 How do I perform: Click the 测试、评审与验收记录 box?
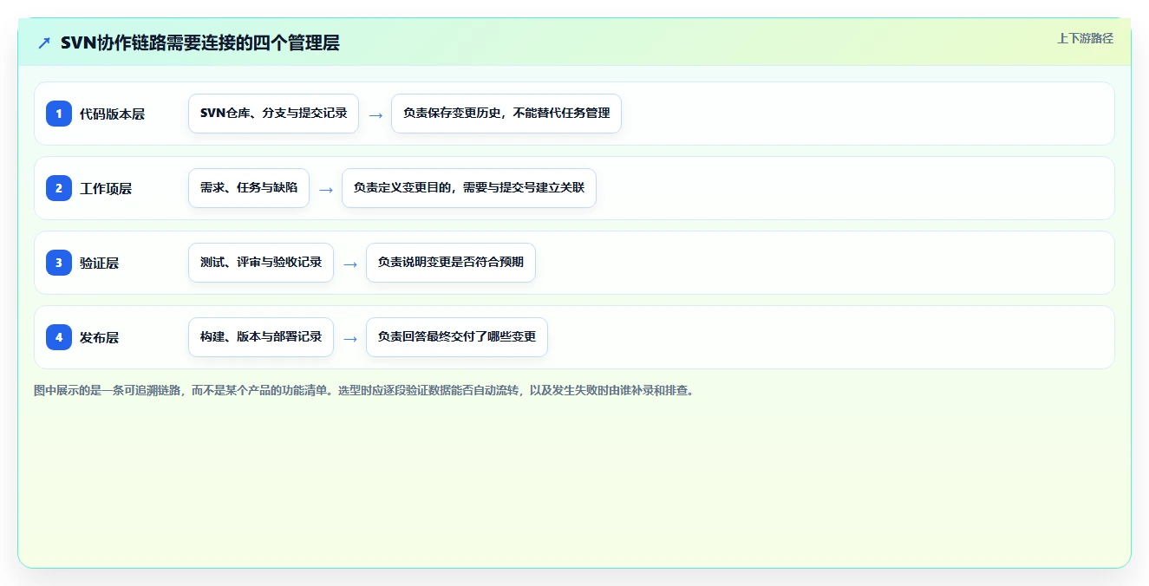[261, 263]
